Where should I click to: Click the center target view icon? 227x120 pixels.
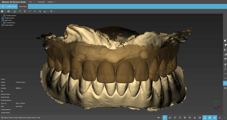tap(185, 118)
